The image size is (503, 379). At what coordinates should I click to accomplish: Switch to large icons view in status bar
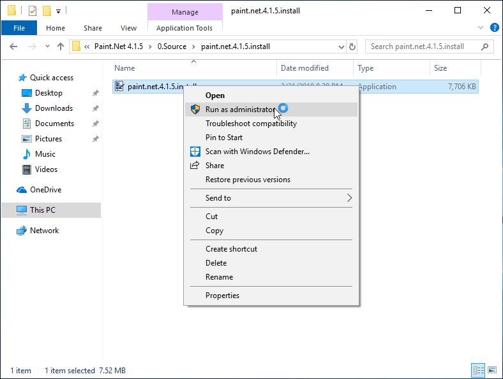pos(493,370)
